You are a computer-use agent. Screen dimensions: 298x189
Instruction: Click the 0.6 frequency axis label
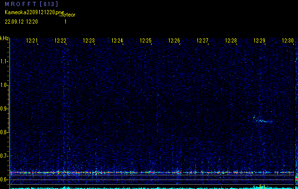point(4,180)
